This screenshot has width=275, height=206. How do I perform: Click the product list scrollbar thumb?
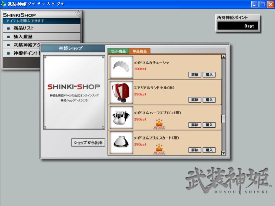pos(223,119)
